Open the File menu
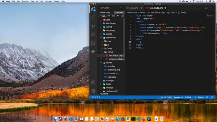Image resolution: width=217 pixels, height=122 pixels. click(x=14, y=1)
